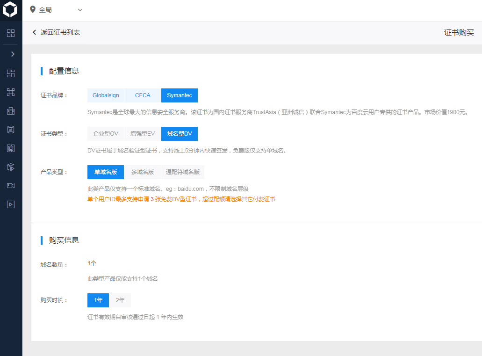The width and height of the screenshot is (482, 356).
Task: Click the buildings icon in sidebar
Action: [x=11, y=111]
